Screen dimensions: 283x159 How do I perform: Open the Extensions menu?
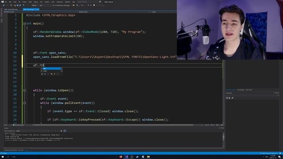[x=60, y=2]
